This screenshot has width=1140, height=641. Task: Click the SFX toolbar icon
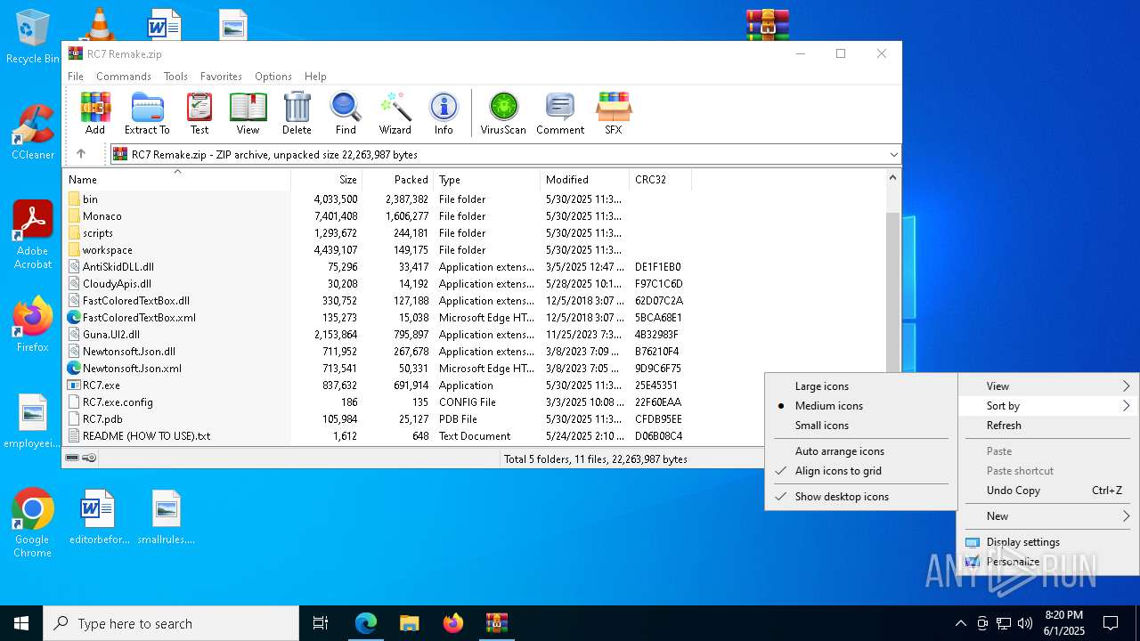coord(614,113)
